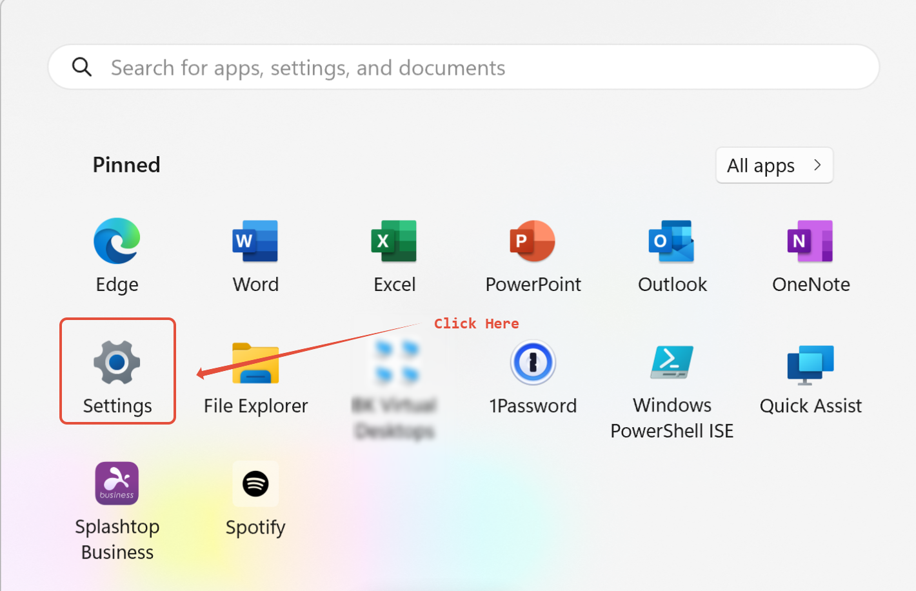Screen dimensions: 916x591
Task: Click the "Pinned" section heading
Action: (126, 165)
